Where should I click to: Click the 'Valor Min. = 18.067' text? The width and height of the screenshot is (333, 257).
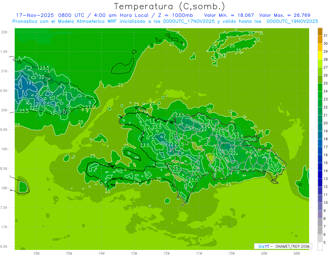(x=229, y=15)
